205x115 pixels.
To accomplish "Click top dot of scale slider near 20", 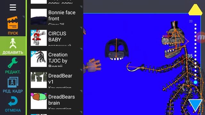I will point(195,25).
